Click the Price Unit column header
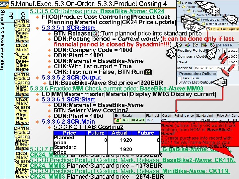This screenshot has width=239, height=179. [223, 116]
